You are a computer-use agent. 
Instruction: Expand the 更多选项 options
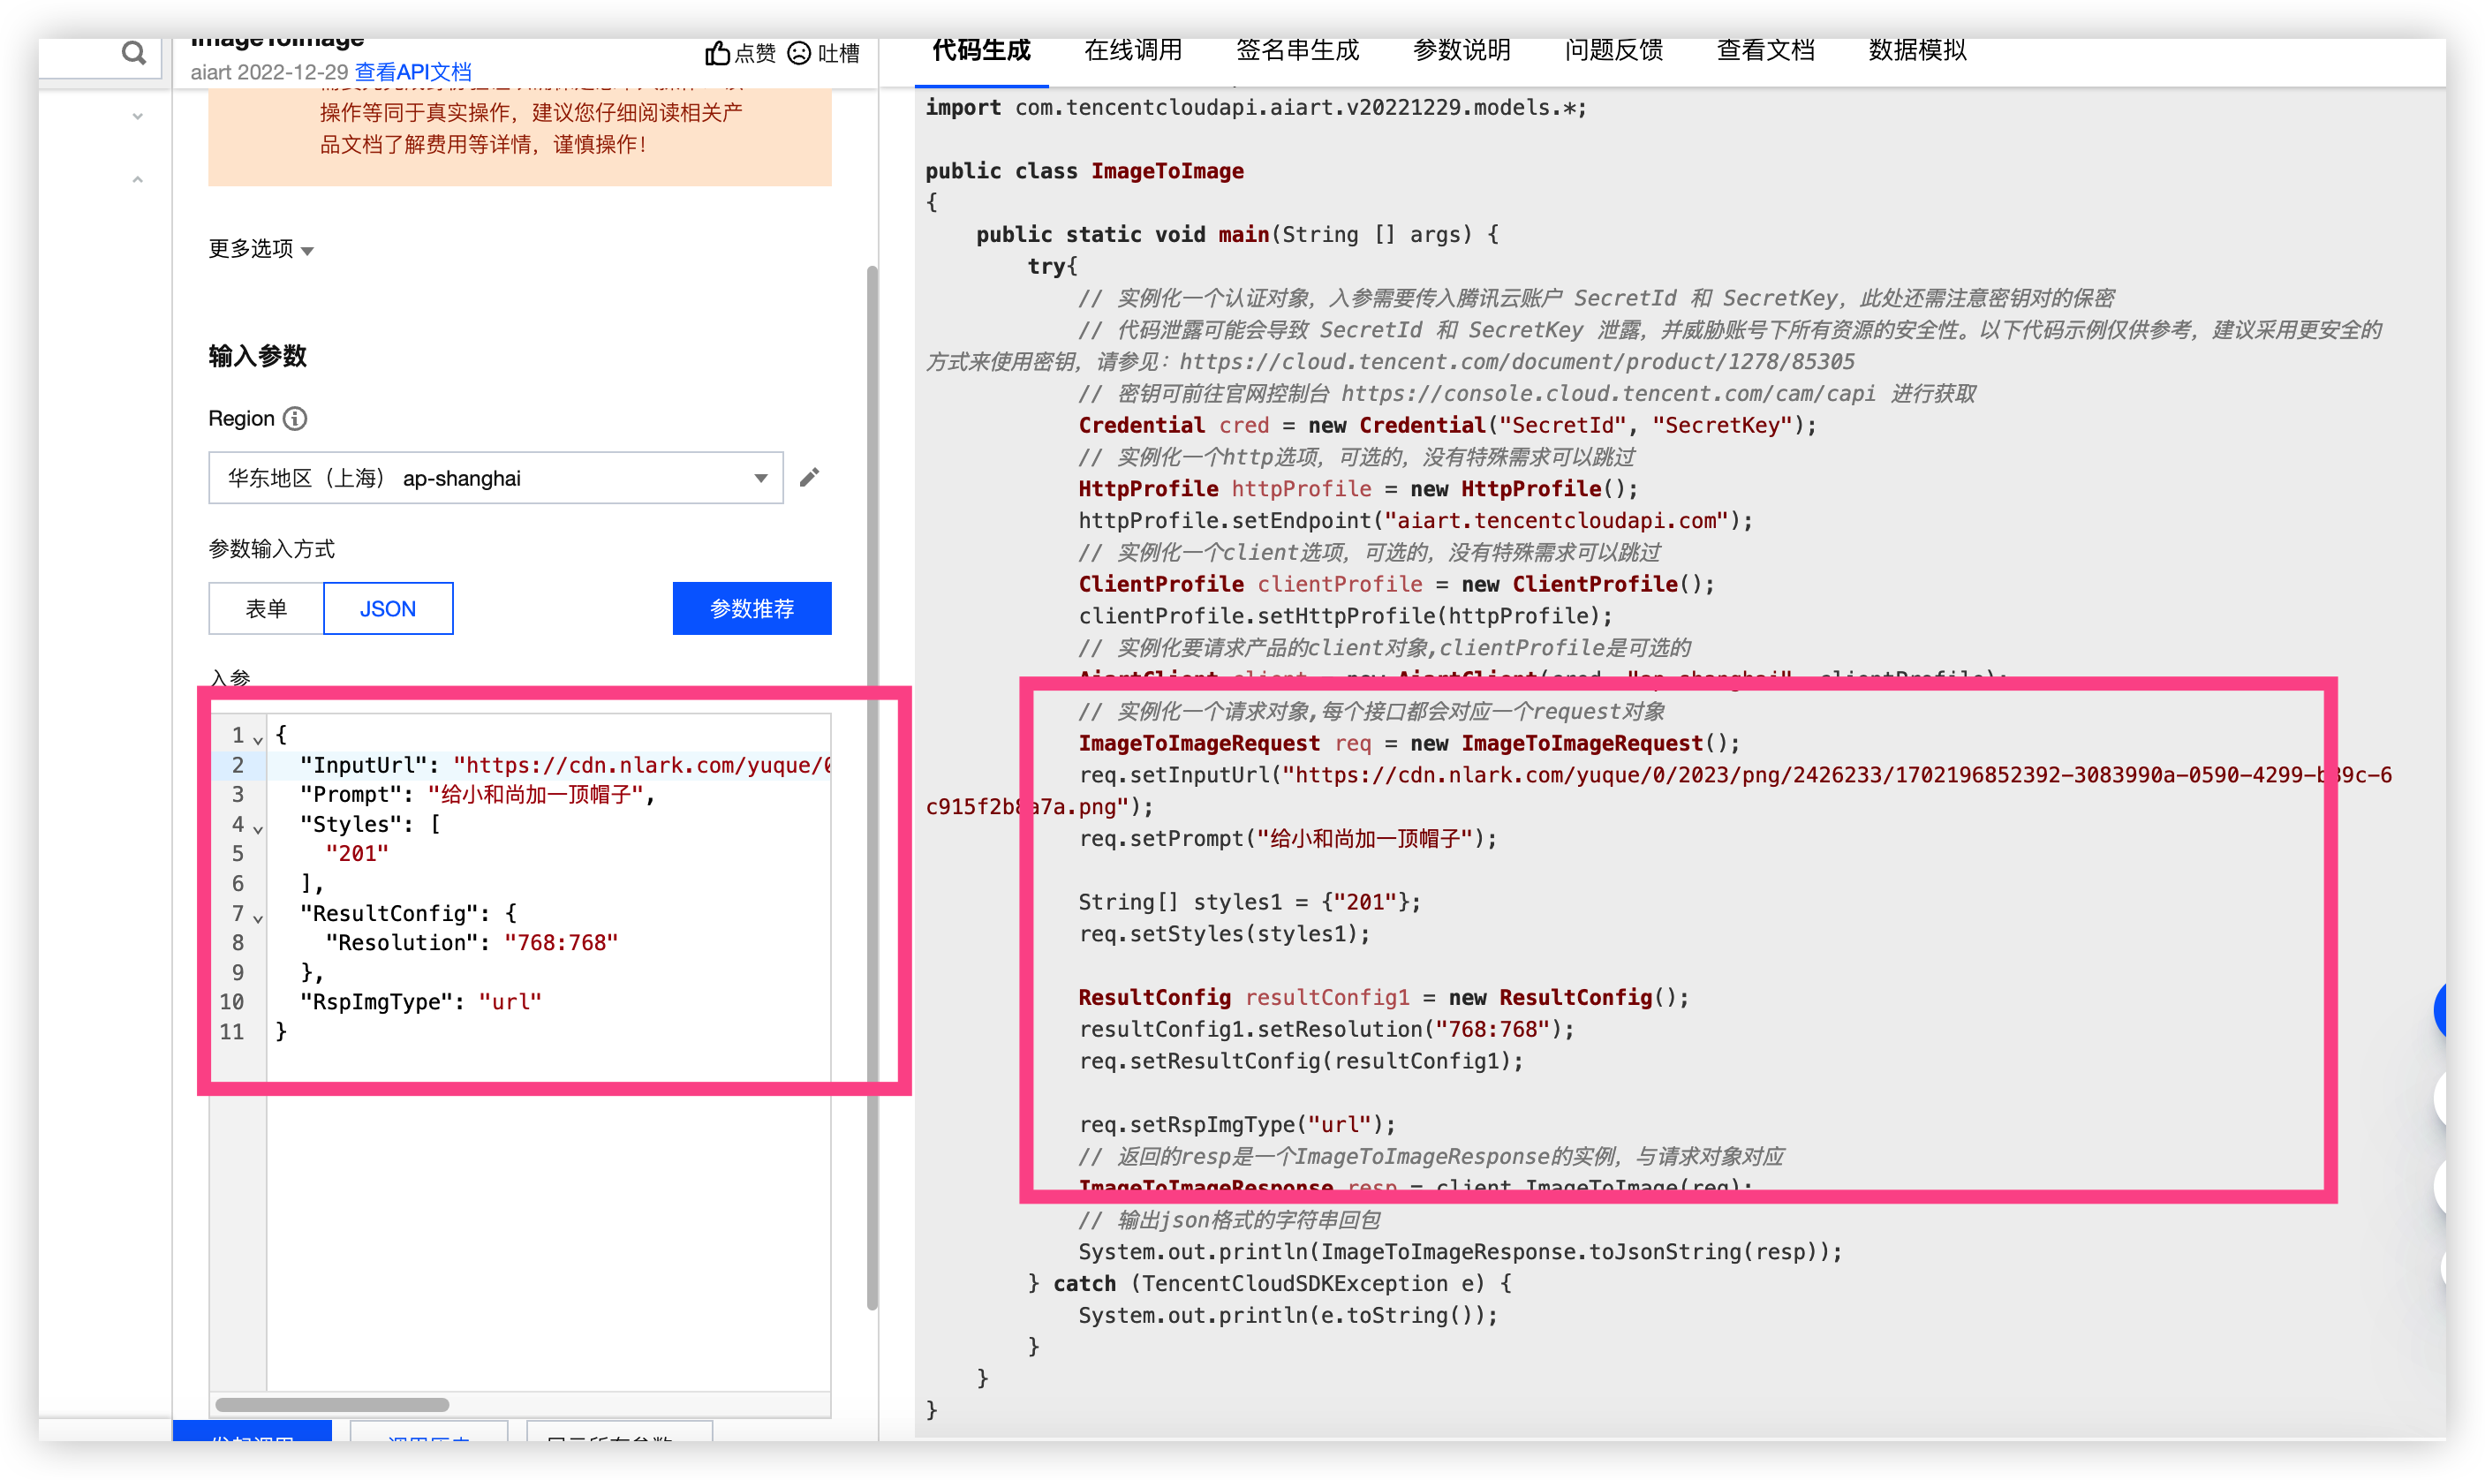tap(261, 248)
